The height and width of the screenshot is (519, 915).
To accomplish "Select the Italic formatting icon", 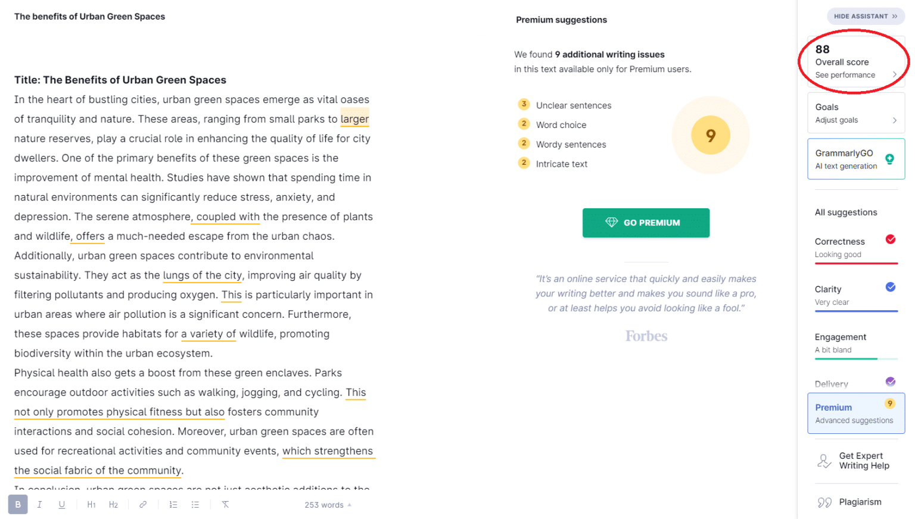I will [x=39, y=504].
